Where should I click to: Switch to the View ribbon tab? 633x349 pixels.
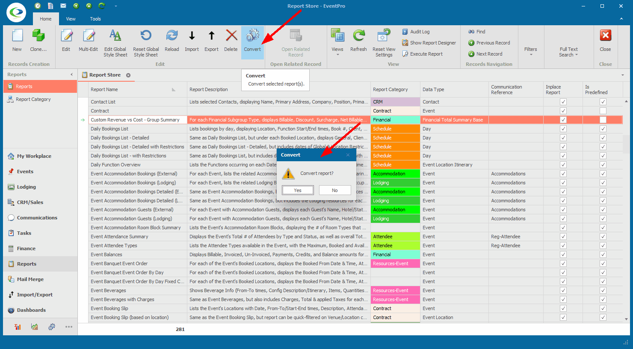click(71, 19)
